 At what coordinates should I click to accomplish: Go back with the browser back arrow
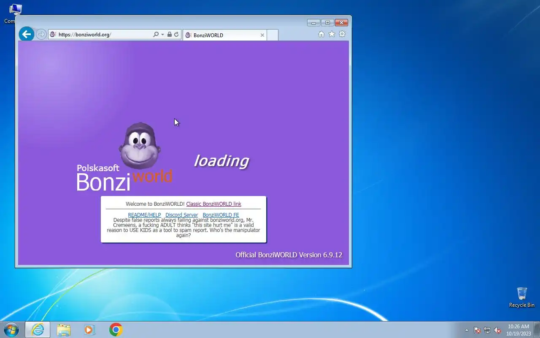pyautogui.click(x=27, y=34)
